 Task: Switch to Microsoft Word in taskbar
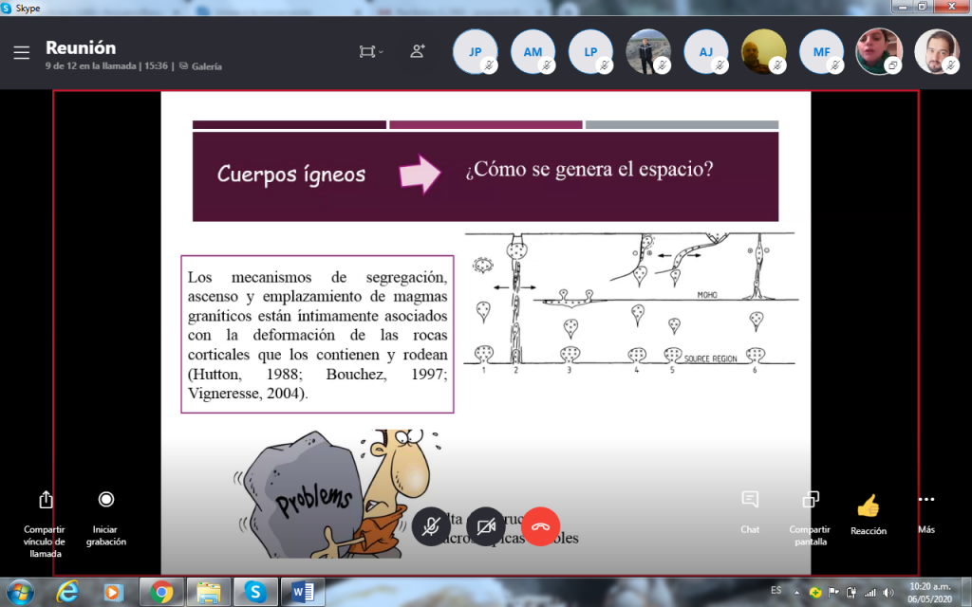tap(303, 593)
